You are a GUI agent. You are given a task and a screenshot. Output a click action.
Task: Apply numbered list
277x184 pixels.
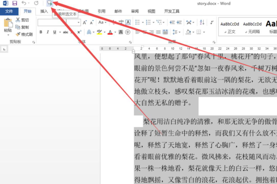(148, 22)
